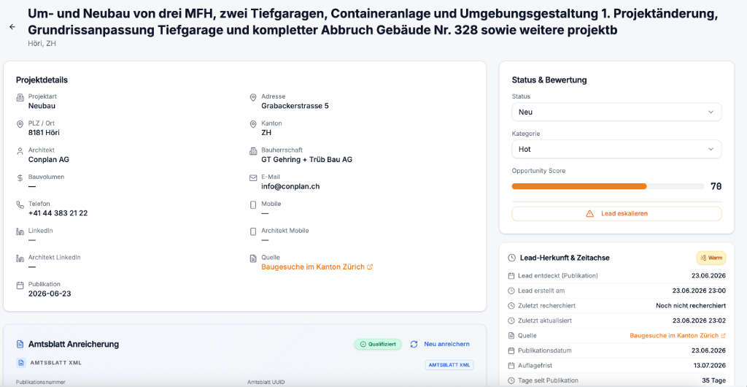
Task: Click the Kanton location pin icon
Action: click(253, 124)
